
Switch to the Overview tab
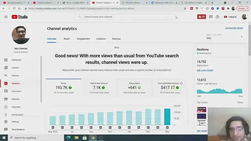51,39
